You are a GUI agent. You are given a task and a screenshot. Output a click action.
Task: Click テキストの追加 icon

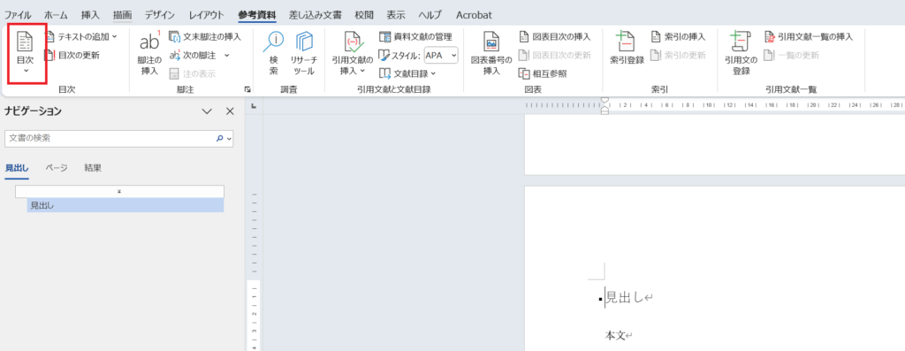(50, 37)
